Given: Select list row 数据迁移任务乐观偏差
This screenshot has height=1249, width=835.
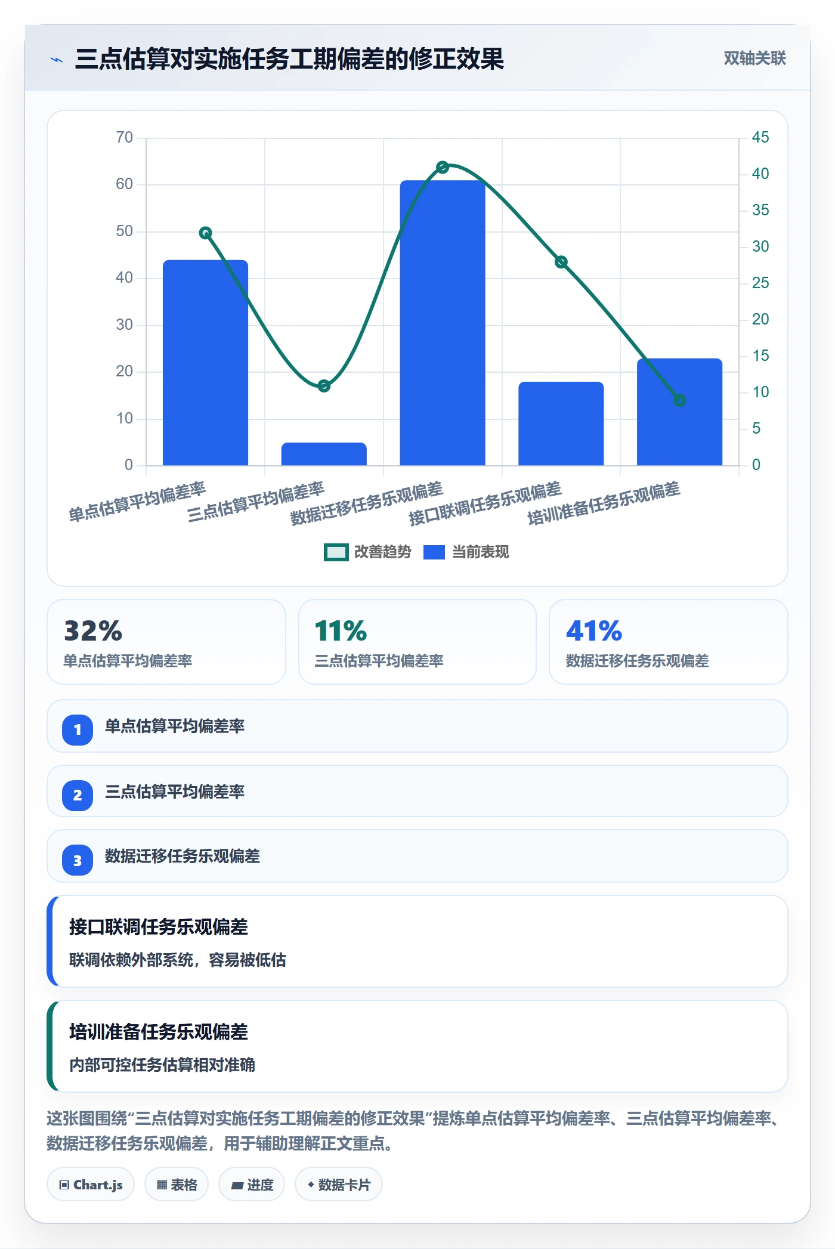Looking at the screenshot, I should (417, 856).
